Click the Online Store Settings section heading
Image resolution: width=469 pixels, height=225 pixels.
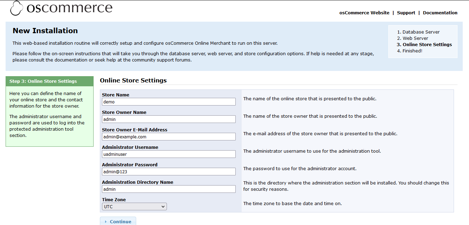coord(133,80)
